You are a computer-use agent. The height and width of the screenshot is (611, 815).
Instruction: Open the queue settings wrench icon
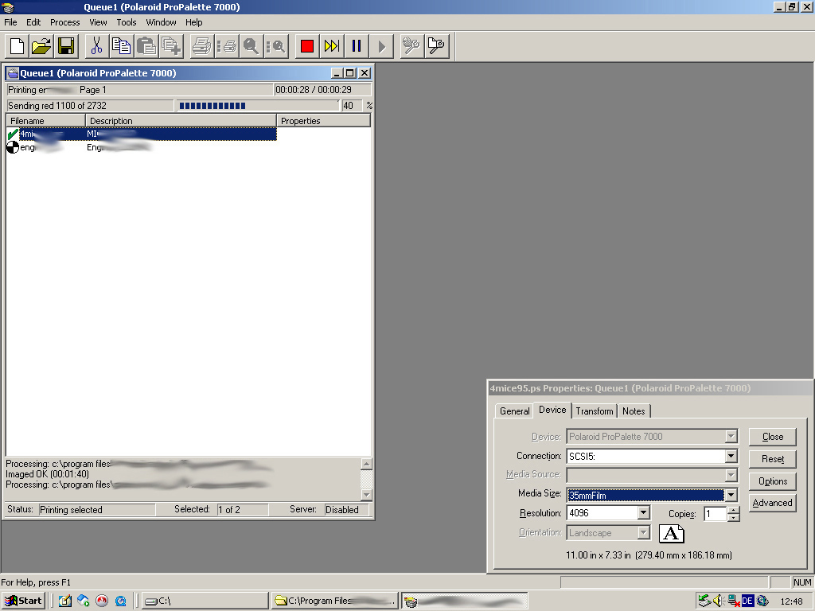(411, 46)
